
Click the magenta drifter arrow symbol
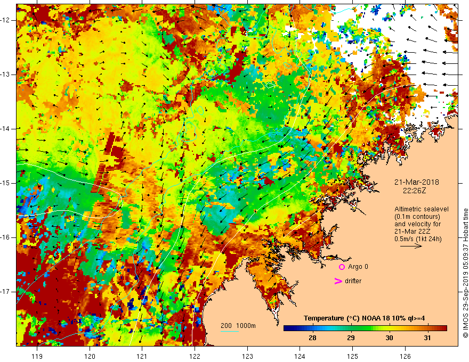[x=338, y=281]
